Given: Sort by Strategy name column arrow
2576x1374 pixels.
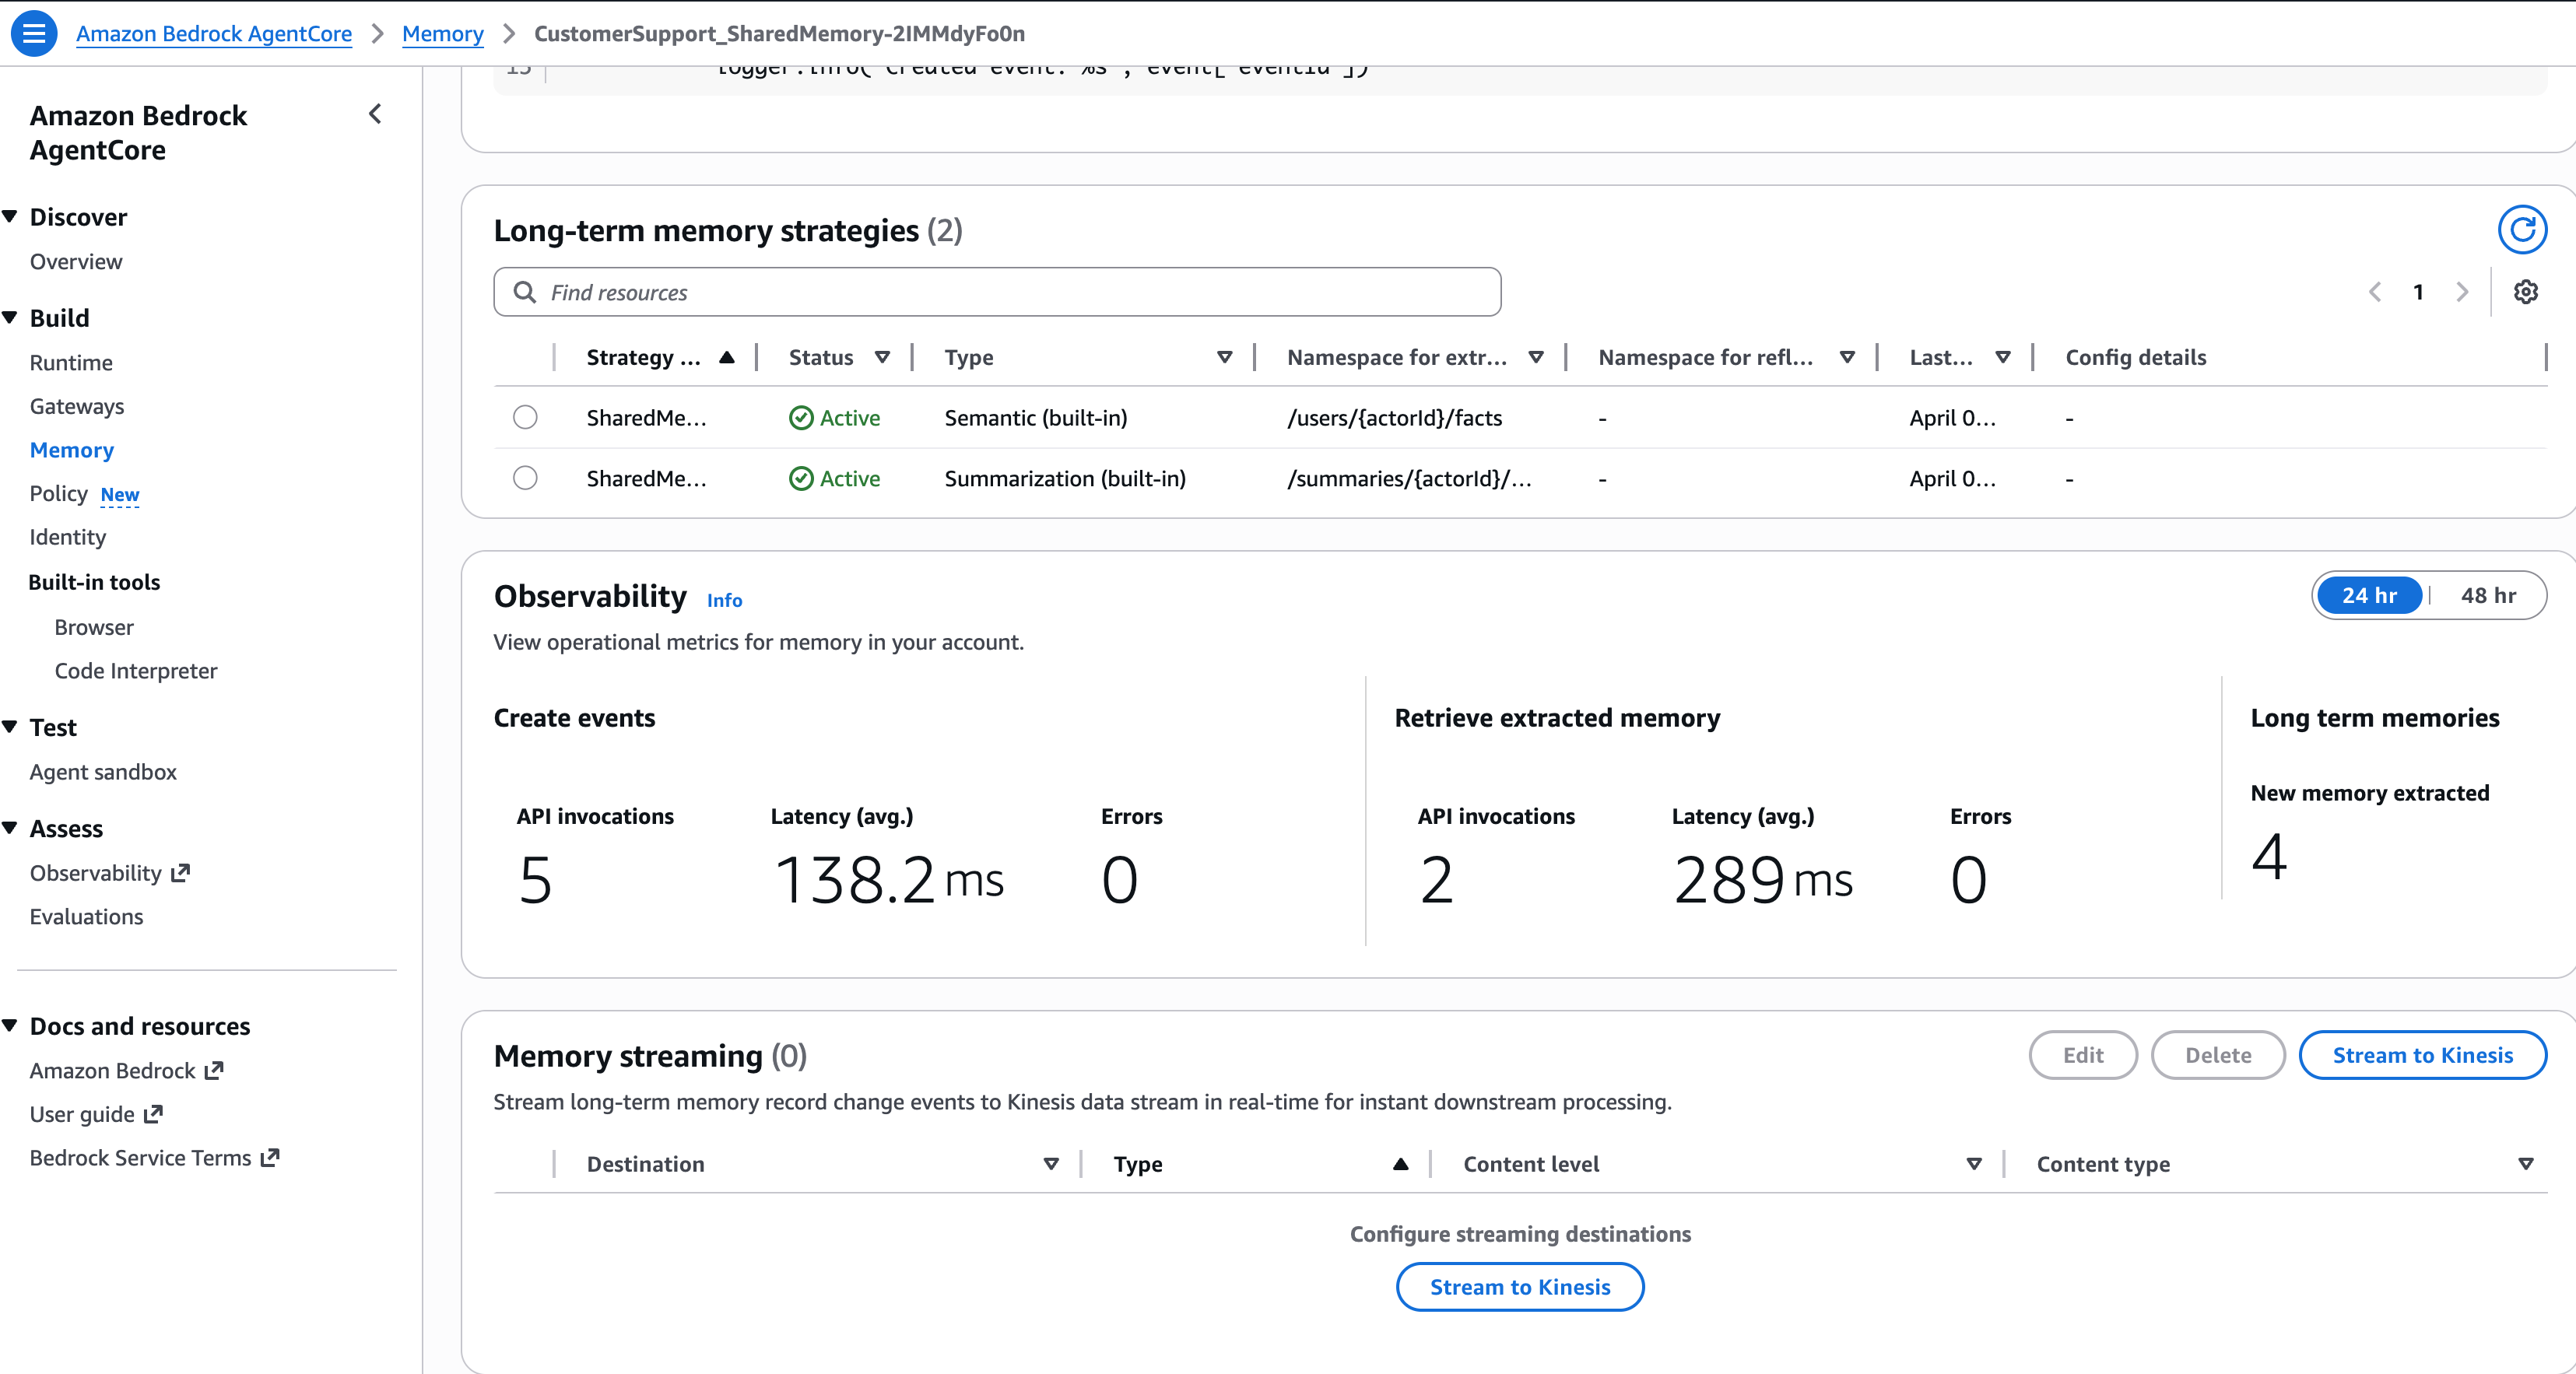Looking at the screenshot, I should coord(727,357).
